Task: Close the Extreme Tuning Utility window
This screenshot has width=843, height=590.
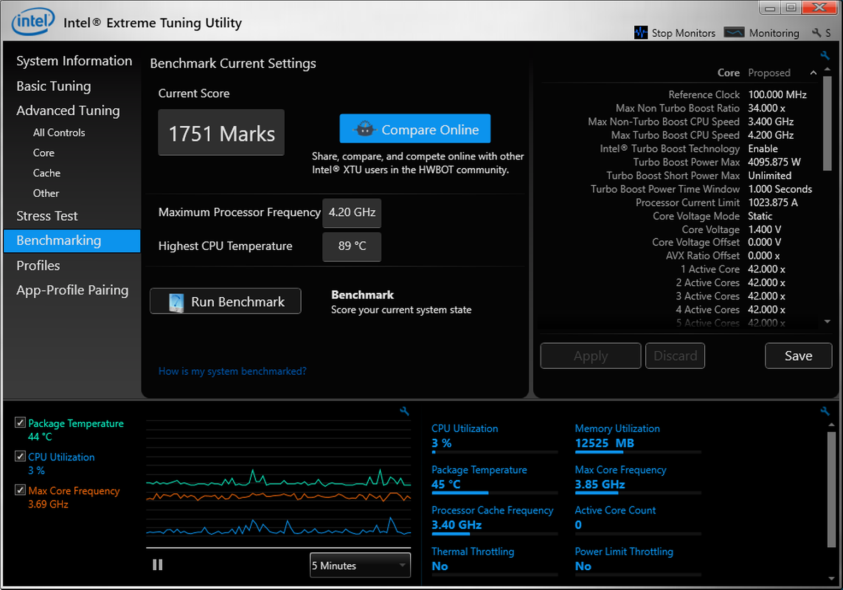Action: click(820, 7)
